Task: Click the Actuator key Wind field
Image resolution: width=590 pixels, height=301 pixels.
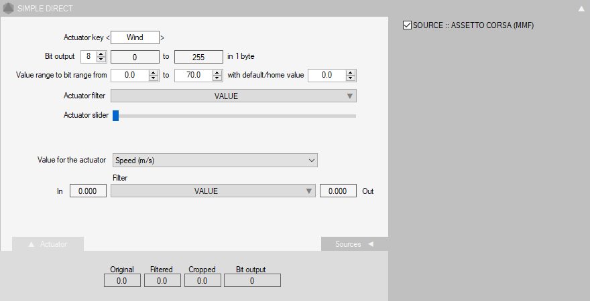Action: [135, 38]
